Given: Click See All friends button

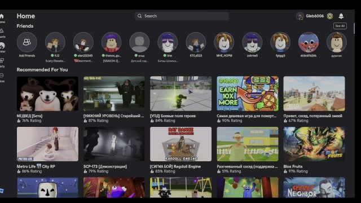Looking at the screenshot, I should (x=340, y=26).
